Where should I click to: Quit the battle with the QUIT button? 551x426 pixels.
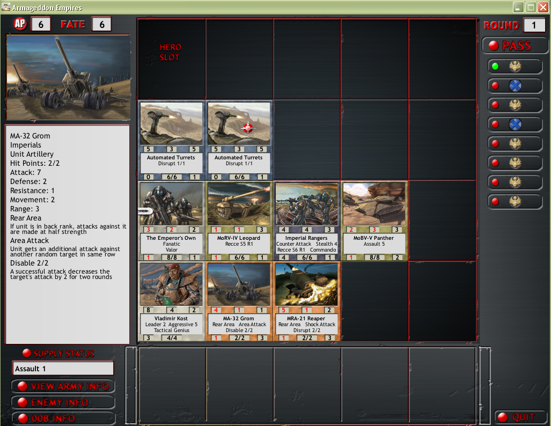521,417
